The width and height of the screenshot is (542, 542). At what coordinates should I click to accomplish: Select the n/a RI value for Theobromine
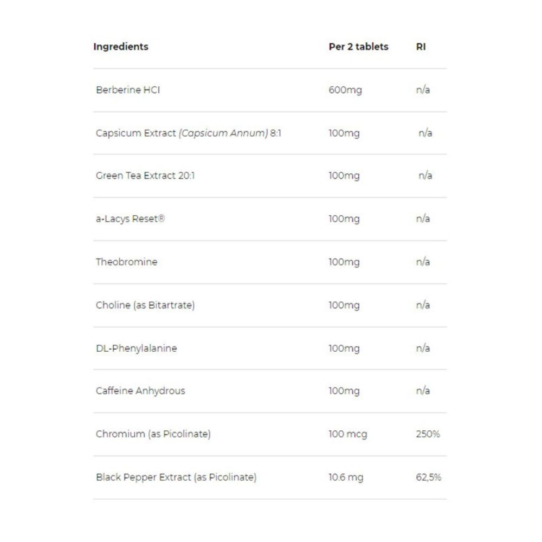[423, 262]
